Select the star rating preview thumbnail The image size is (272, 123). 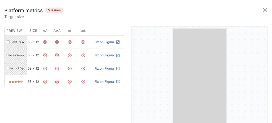[x=16, y=82]
